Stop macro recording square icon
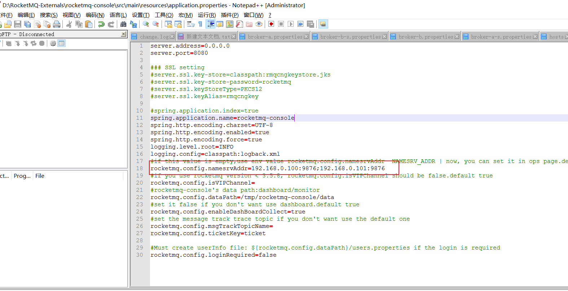The image size is (568, 291). 281,24
